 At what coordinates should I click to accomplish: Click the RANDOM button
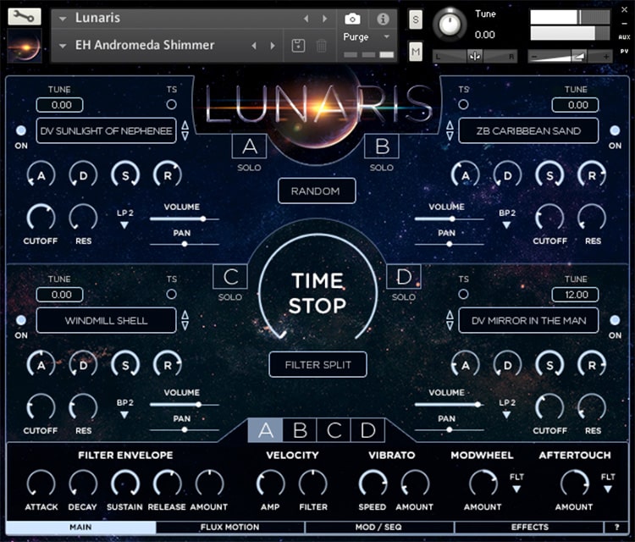(x=317, y=191)
